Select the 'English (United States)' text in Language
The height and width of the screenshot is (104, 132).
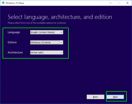pyautogui.click(x=43, y=32)
